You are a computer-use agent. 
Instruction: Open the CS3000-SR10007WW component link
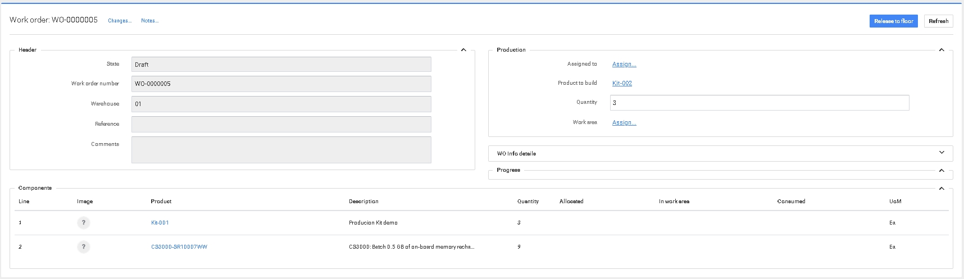click(x=179, y=247)
